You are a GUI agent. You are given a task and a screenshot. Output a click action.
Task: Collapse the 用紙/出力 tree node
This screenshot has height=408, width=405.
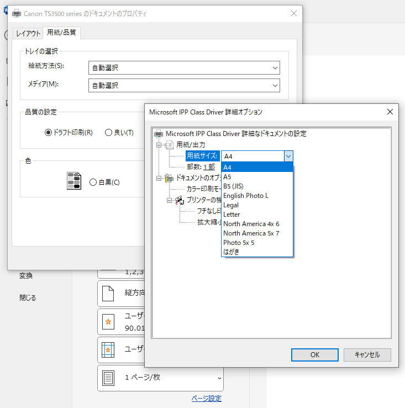tap(159, 145)
